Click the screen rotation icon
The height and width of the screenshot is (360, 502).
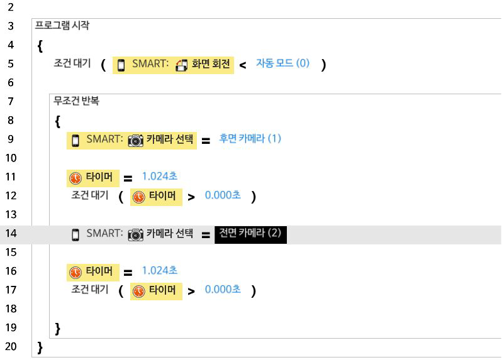(x=182, y=65)
